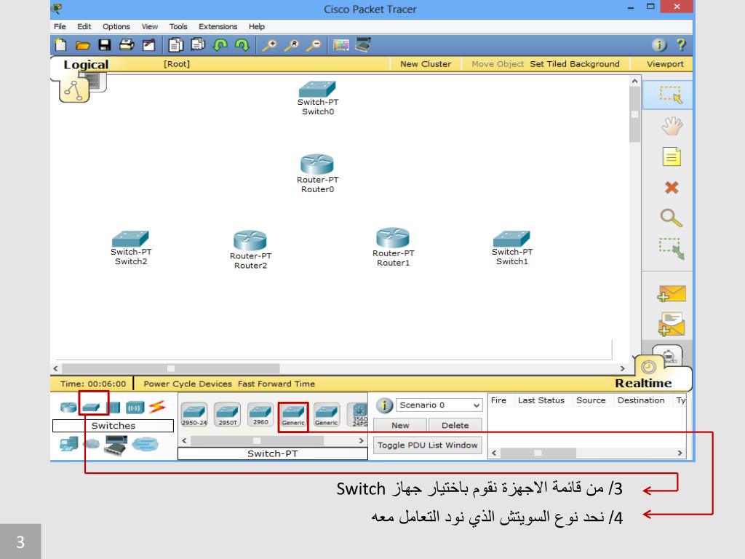The image size is (745, 559).
Task: Select Switches device category icon
Action: [91, 408]
